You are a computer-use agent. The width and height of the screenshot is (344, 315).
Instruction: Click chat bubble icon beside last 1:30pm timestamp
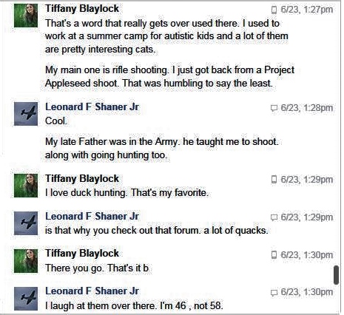pos(274,292)
